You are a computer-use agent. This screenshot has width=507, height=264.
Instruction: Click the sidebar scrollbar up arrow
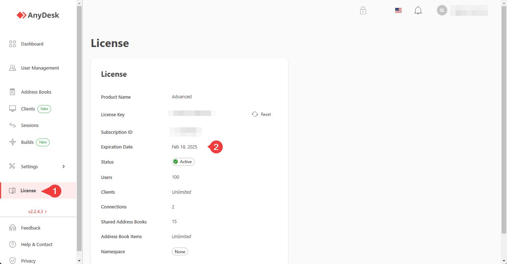tap(79, 3)
